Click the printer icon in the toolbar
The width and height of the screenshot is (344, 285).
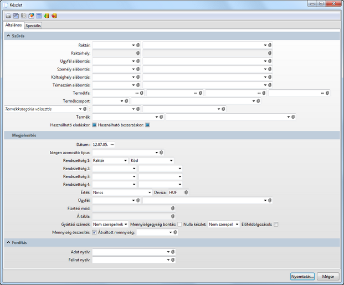tap(8, 16)
